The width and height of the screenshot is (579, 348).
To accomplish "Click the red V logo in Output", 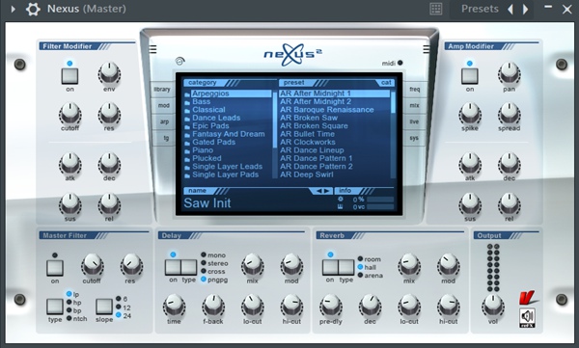I will tap(527, 298).
